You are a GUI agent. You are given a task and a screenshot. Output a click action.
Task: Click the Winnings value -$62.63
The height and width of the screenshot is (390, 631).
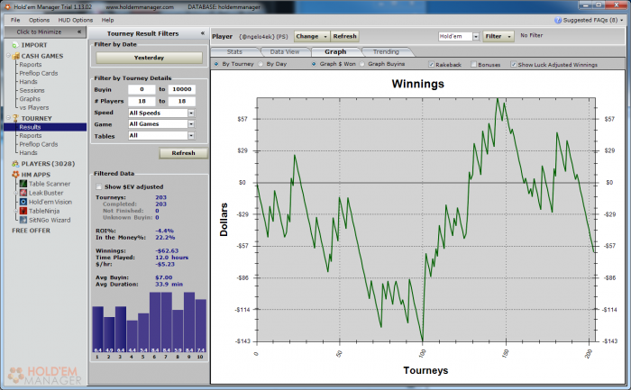click(167, 250)
